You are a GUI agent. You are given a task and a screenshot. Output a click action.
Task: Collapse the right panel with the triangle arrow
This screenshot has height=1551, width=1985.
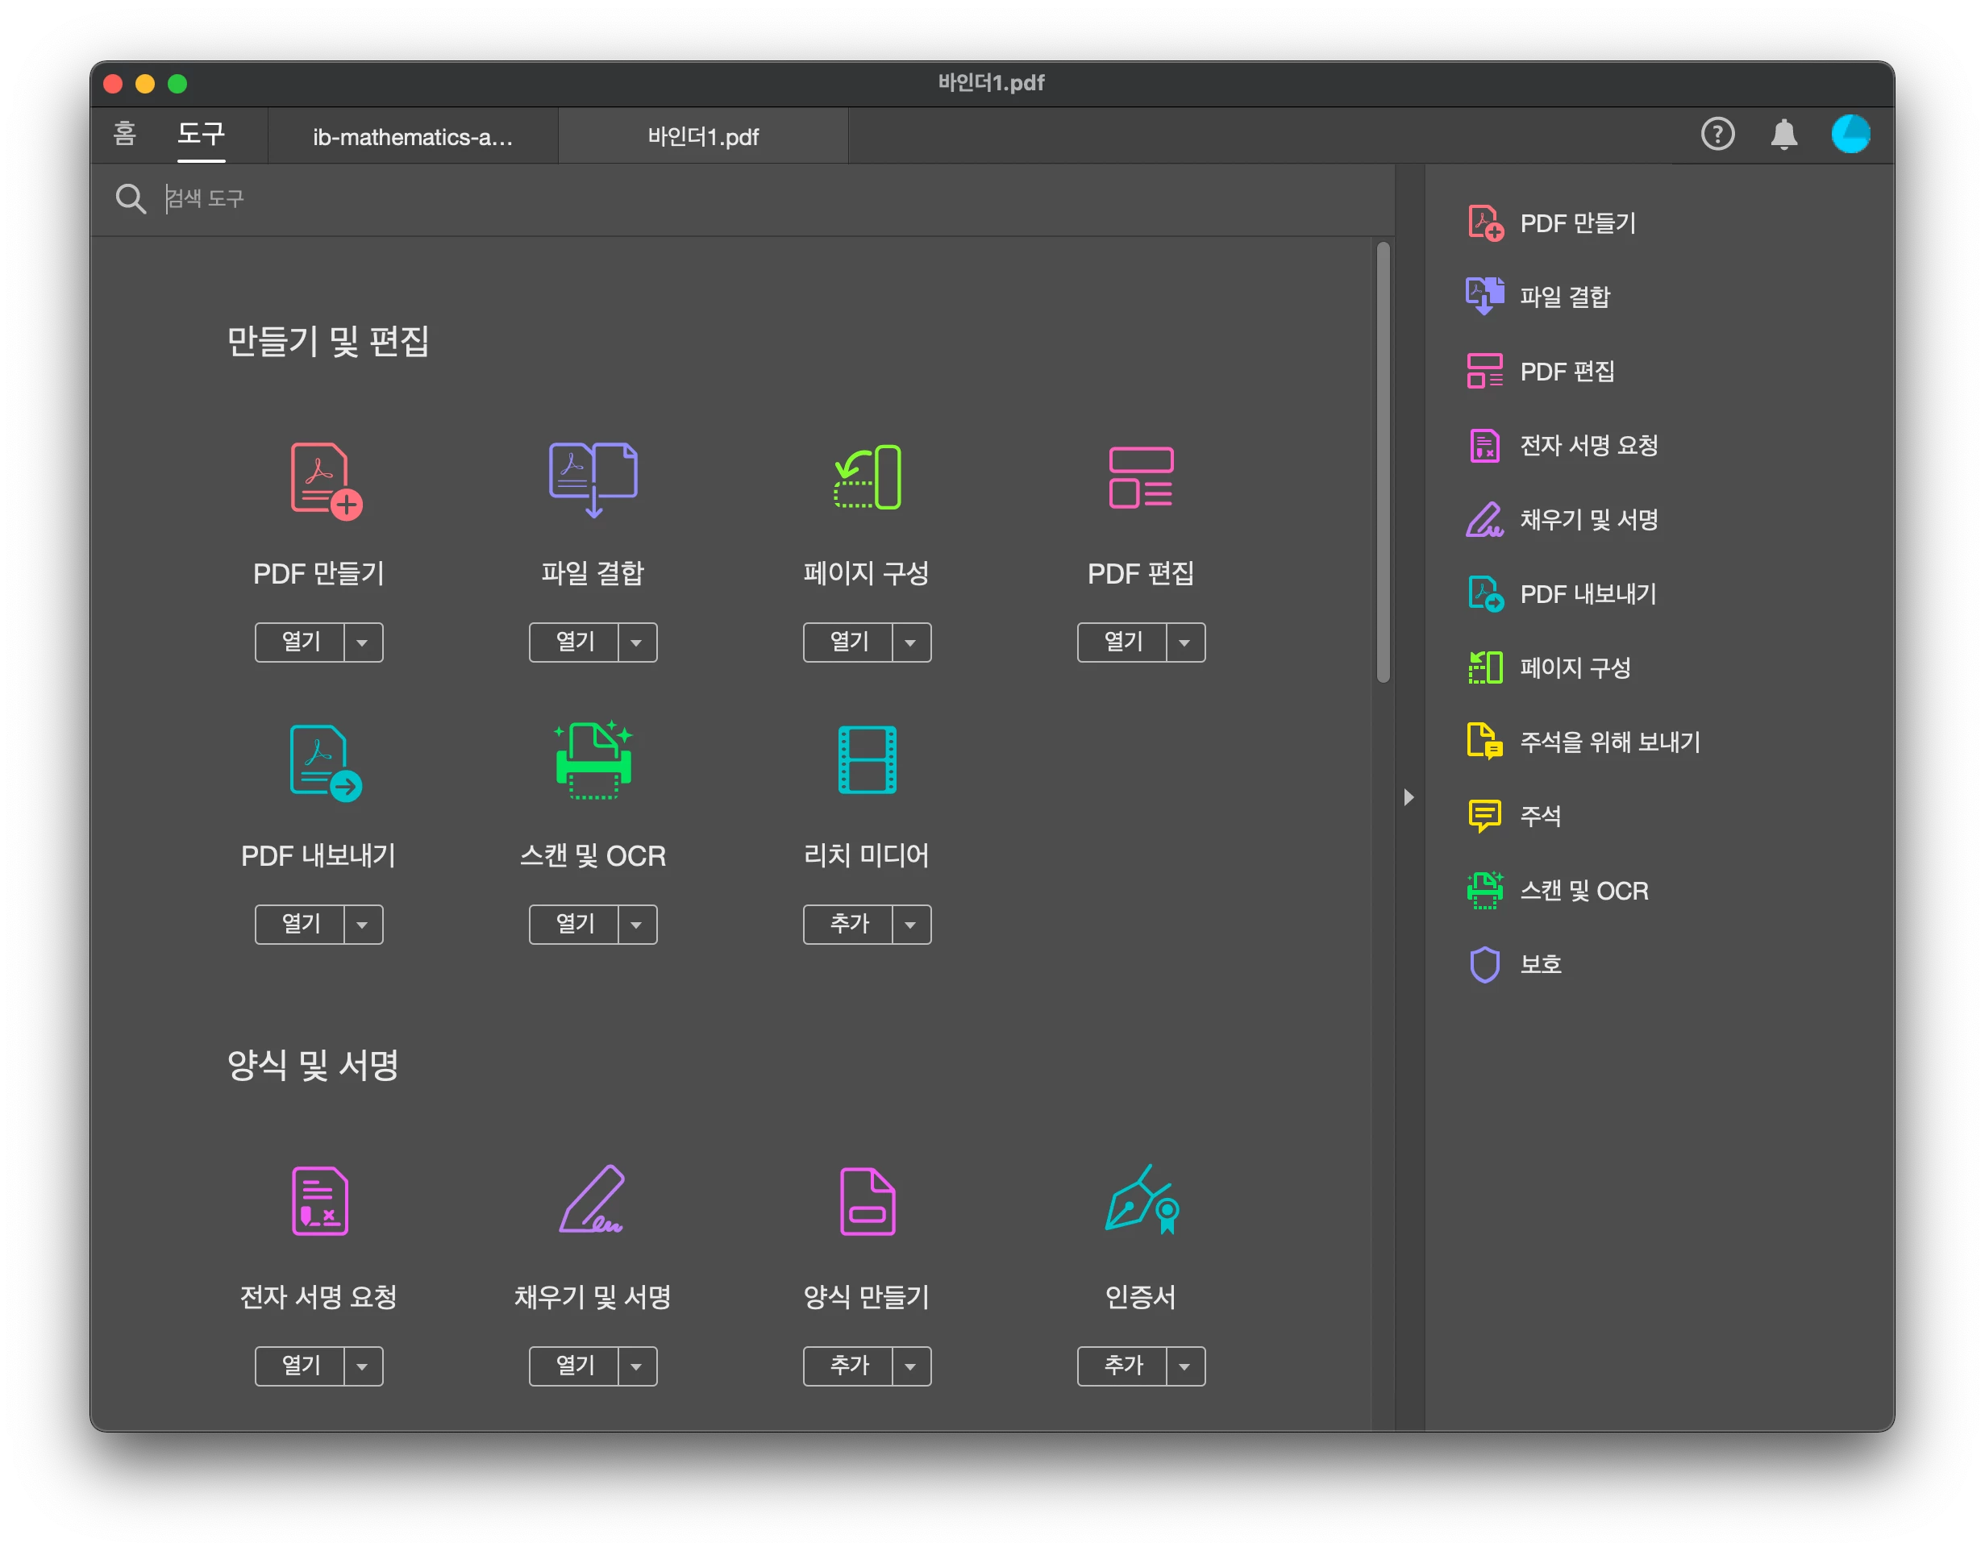pos(1409,798)
